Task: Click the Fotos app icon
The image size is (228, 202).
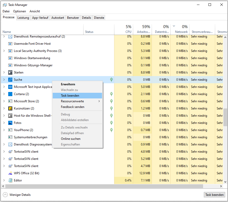Action: click(10, 123)
